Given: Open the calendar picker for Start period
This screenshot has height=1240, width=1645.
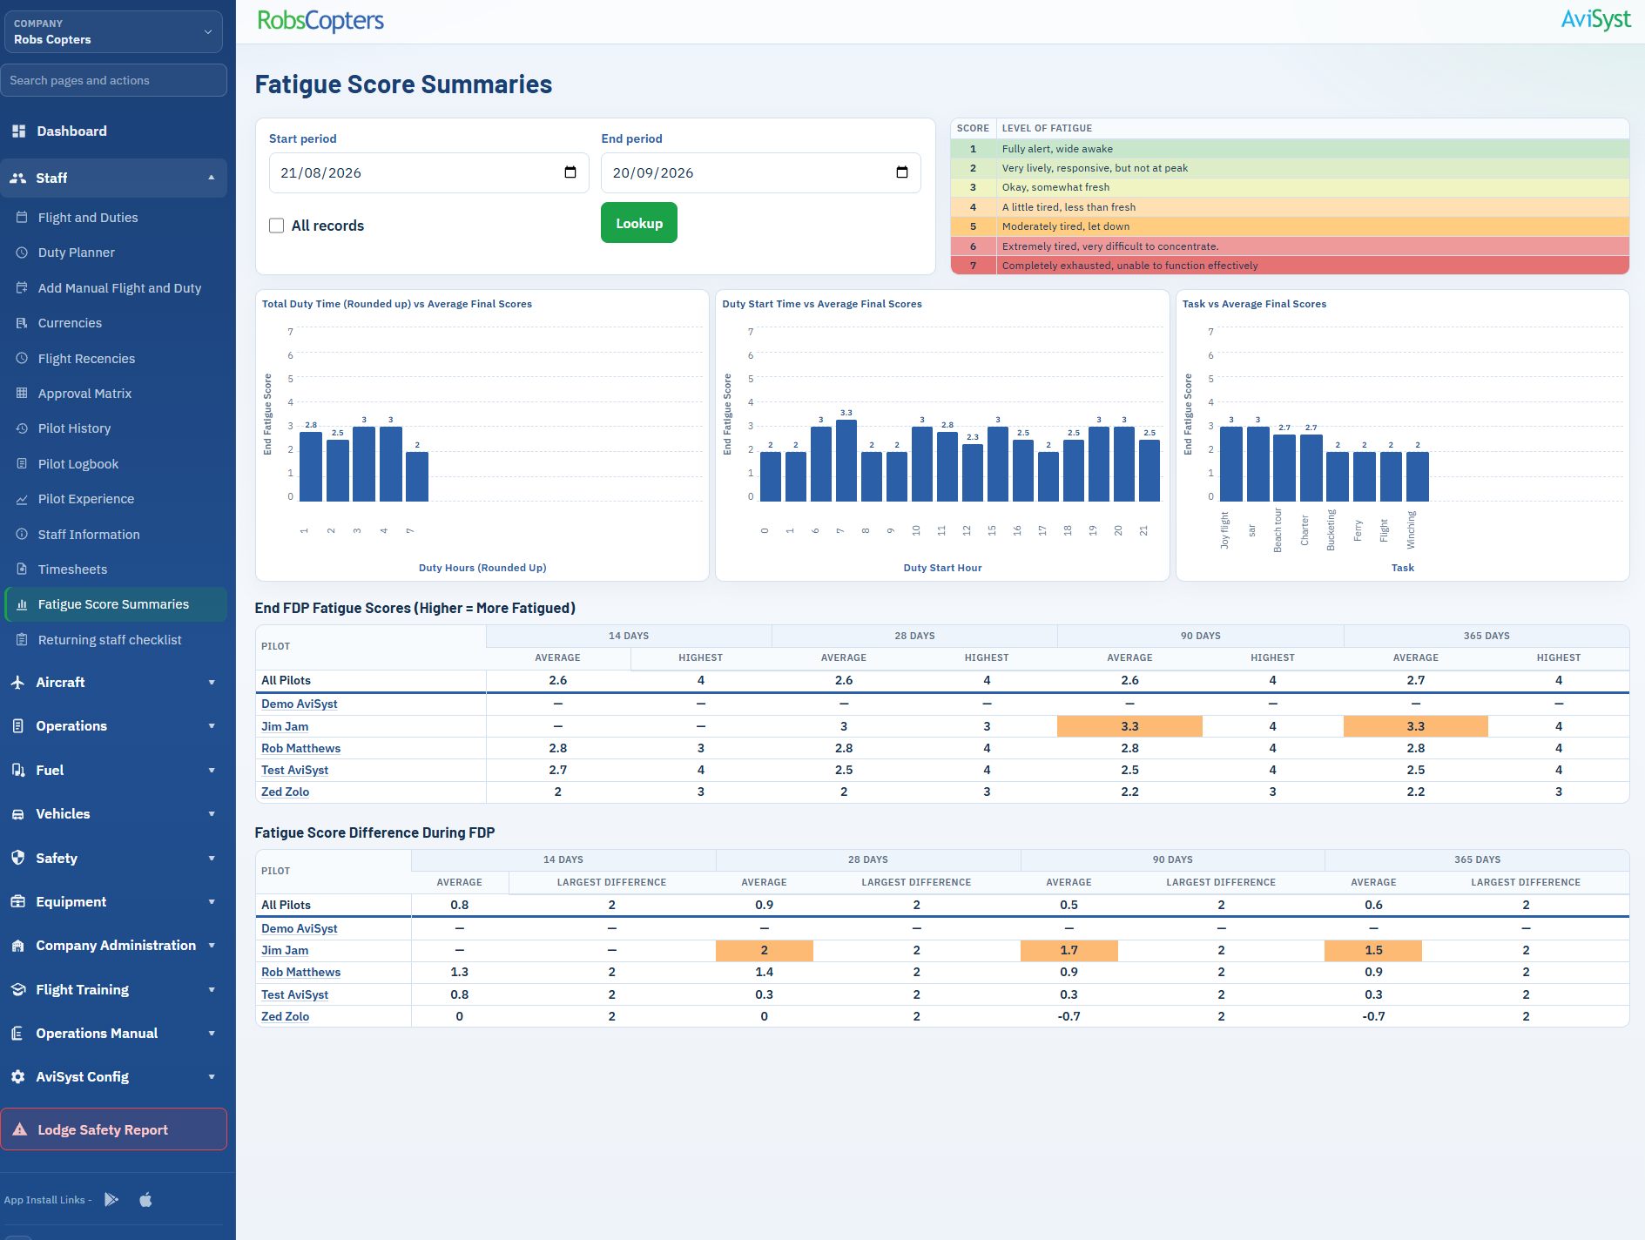Looking at the screenshot, I should point(570,172).
